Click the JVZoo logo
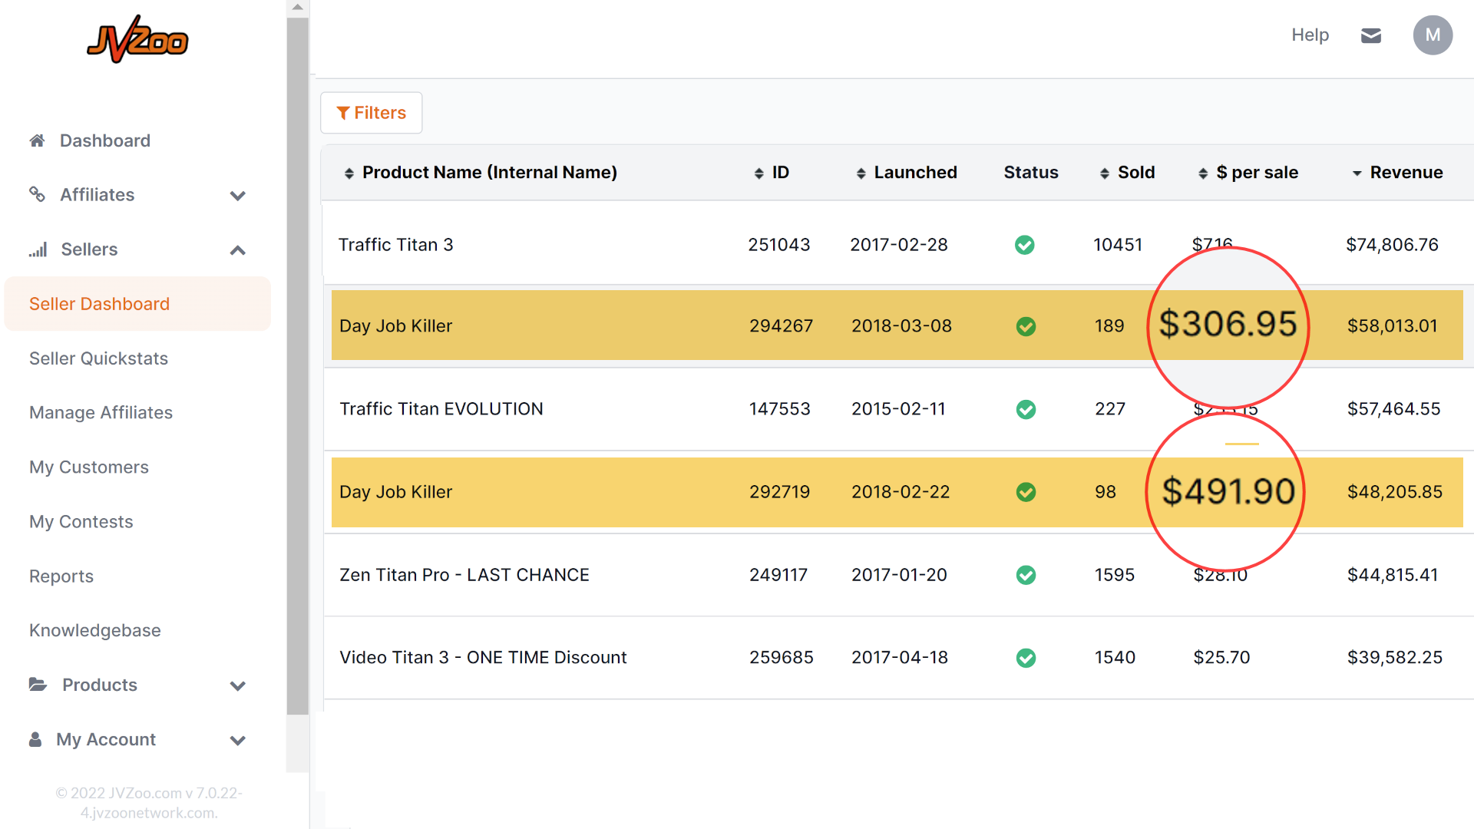Viewport: 1474px width, 829px height. point(138,38)
